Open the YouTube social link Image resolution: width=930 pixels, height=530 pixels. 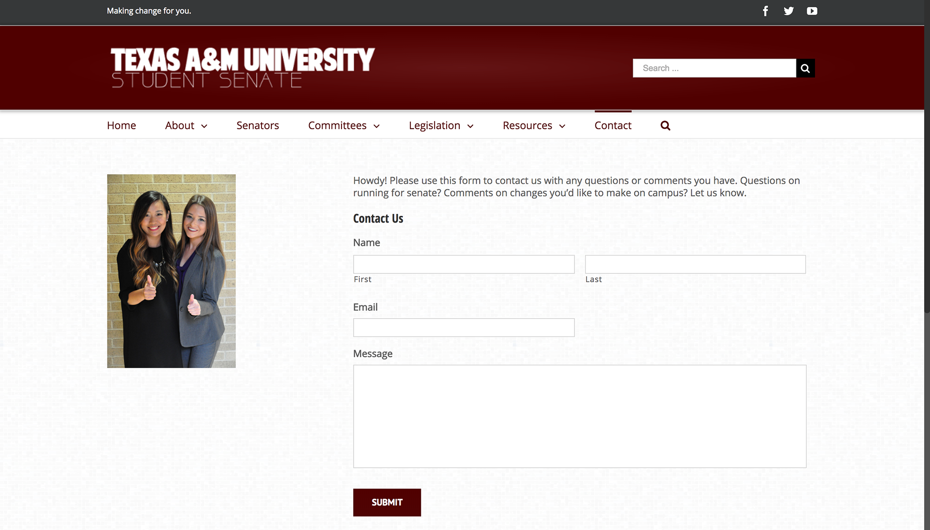pyautogui.click(x=812, y=11)
